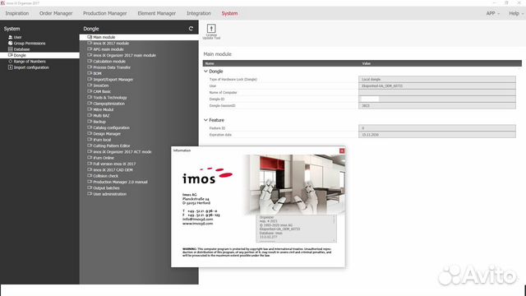Select Clampoptimization entry
This screenshot has width=526, height=296.
108,104
